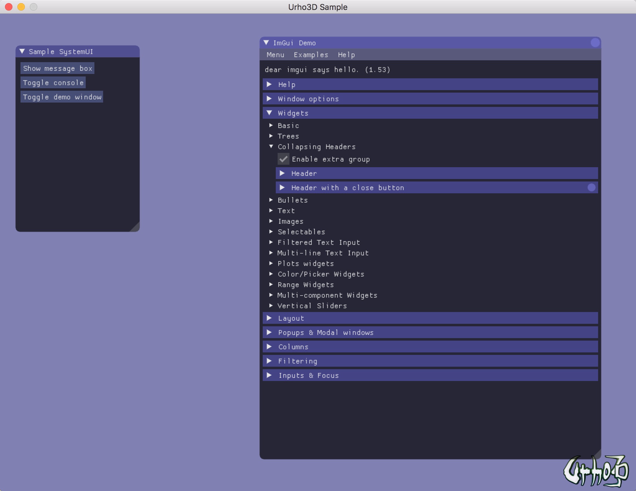Image resolution: width=636 pixels, height=491 pixels.
Task: Collapse the Collapsing Headers node
Action: click(x=271, y=147)
